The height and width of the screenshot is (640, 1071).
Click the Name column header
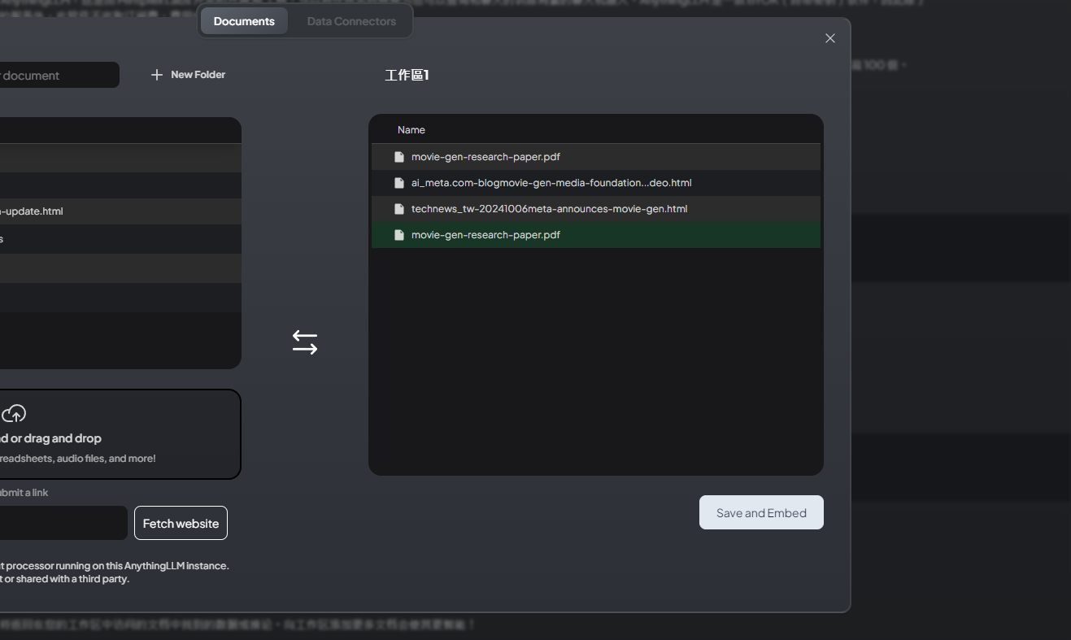point(411,130)
